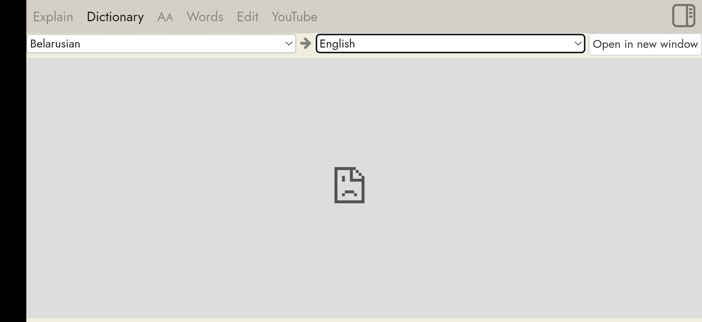Switch to the Dictionary tab

coord(115,17)
